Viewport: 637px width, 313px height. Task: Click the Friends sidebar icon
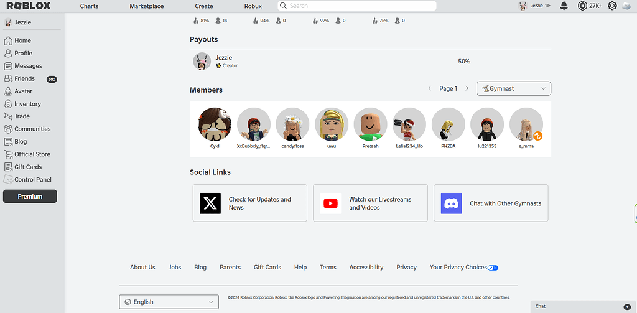point(7,78)
